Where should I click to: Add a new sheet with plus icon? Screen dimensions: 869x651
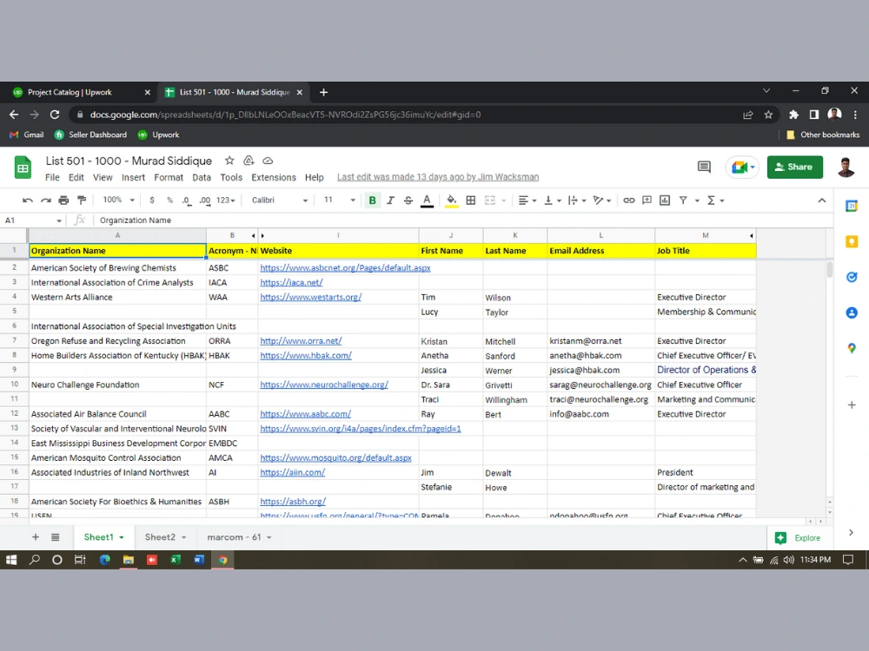(x=36, y=537)
